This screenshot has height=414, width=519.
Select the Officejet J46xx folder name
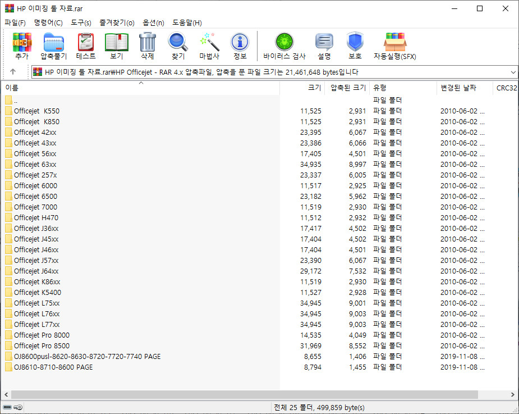pos(36,249)
